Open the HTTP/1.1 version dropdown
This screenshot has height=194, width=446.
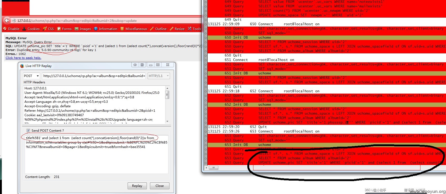pyautogui.click(x=159, y=76)
